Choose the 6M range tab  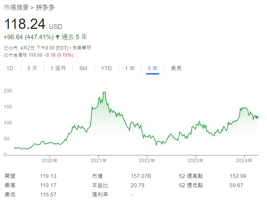pos(83,68)
